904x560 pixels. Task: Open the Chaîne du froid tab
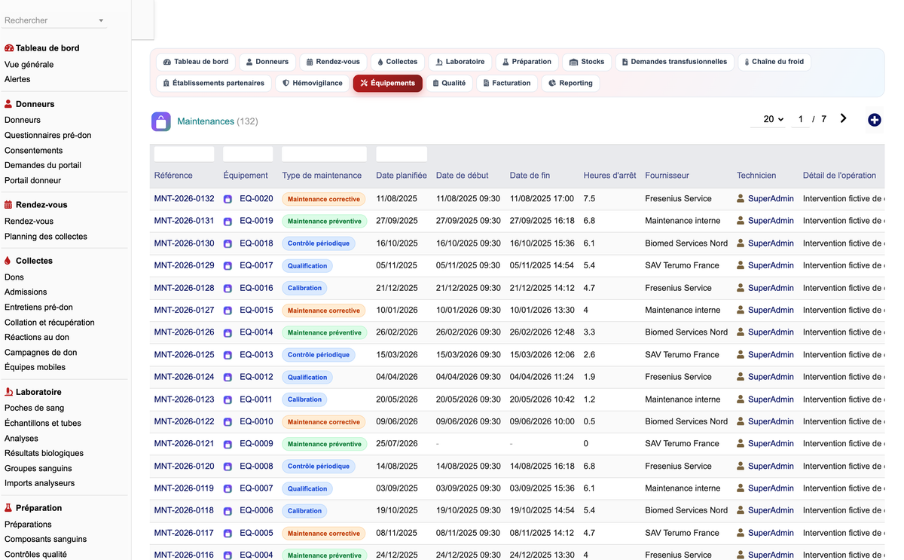(x=774, y=62)
